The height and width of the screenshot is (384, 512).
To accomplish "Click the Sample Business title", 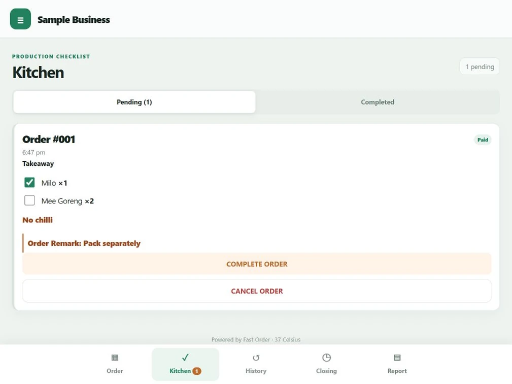I will pyautogui.click(x=74, y=20).
